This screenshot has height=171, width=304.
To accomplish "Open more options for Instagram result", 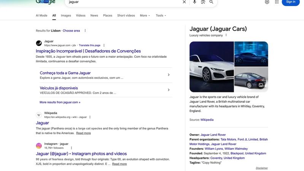I will [x=71, y=148].
